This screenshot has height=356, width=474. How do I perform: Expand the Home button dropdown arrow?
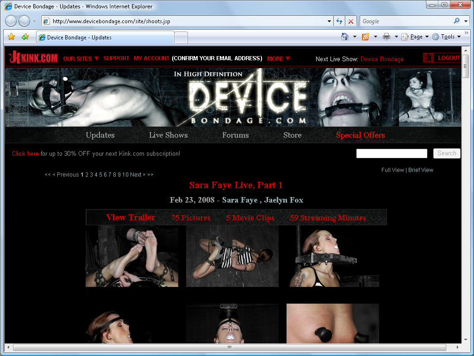pos(355,37)
